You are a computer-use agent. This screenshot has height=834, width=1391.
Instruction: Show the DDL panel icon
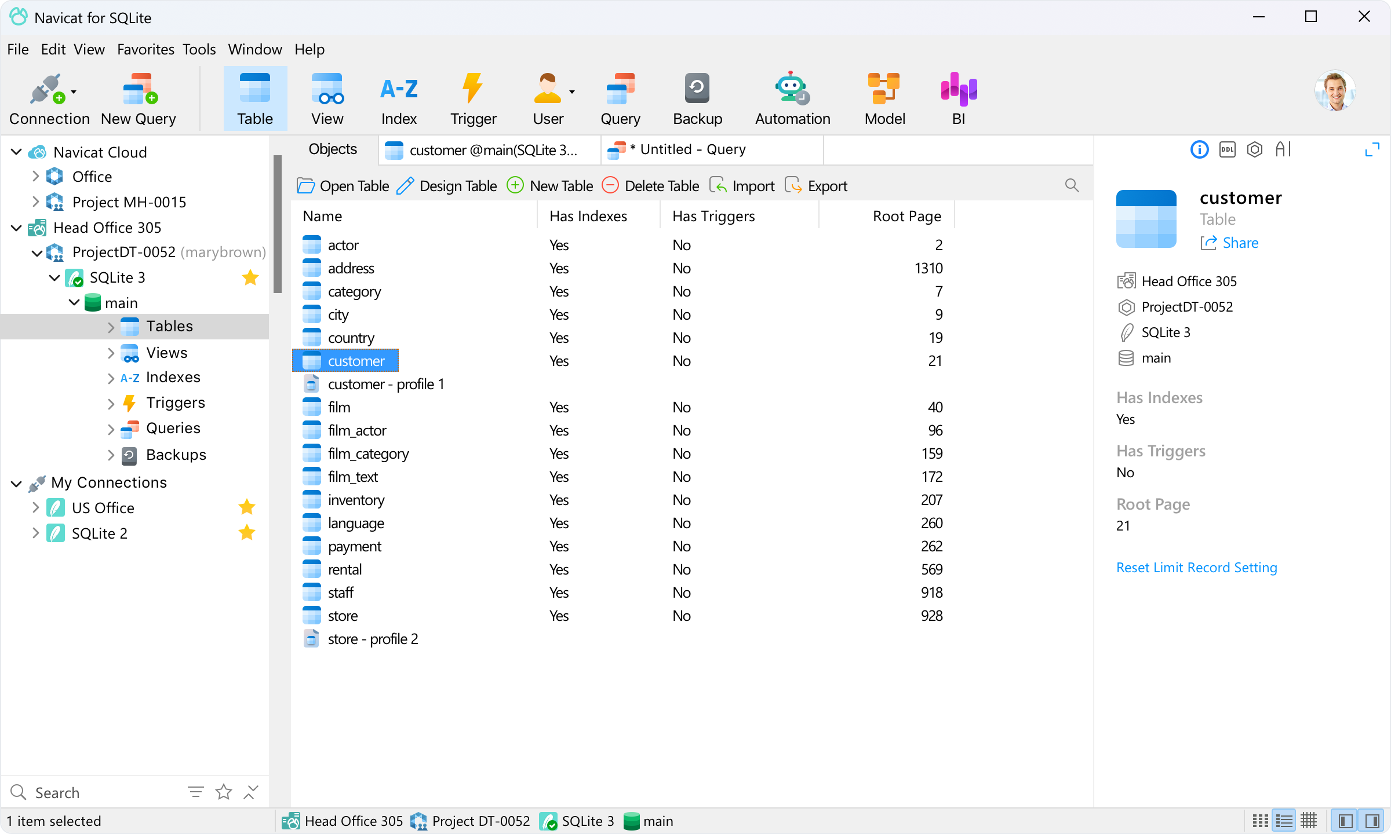tap(1227, 150)
